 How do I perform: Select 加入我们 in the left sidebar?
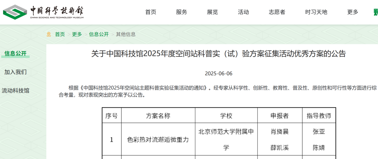15,72
